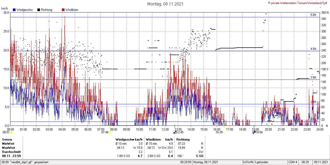
Task: Click the W 15.8 maximum wind speed value
Action: [138, 147]
